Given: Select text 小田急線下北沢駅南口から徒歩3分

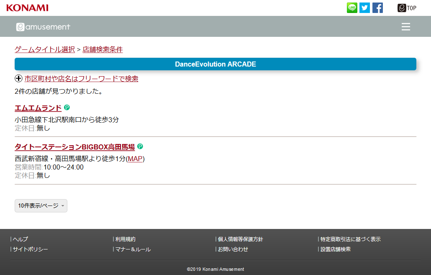Looking at the screenshot, I should click(67, 120).
